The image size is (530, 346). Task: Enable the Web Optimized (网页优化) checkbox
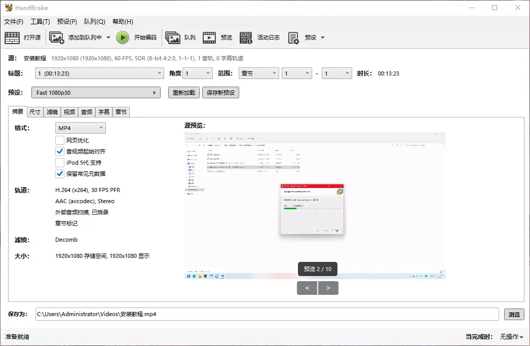[60, 140]
